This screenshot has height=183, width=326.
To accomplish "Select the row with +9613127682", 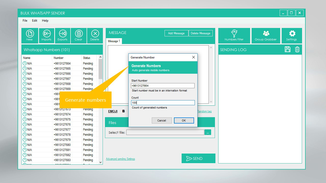I will tap(60, 155).
